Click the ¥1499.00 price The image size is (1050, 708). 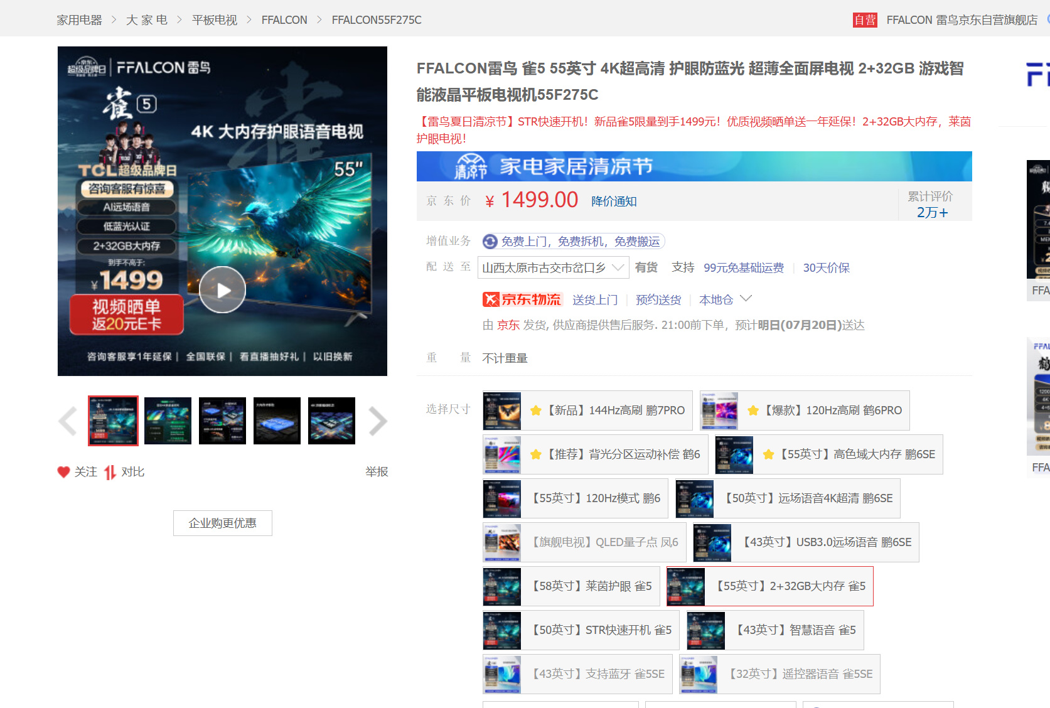(x=532, y=200)
